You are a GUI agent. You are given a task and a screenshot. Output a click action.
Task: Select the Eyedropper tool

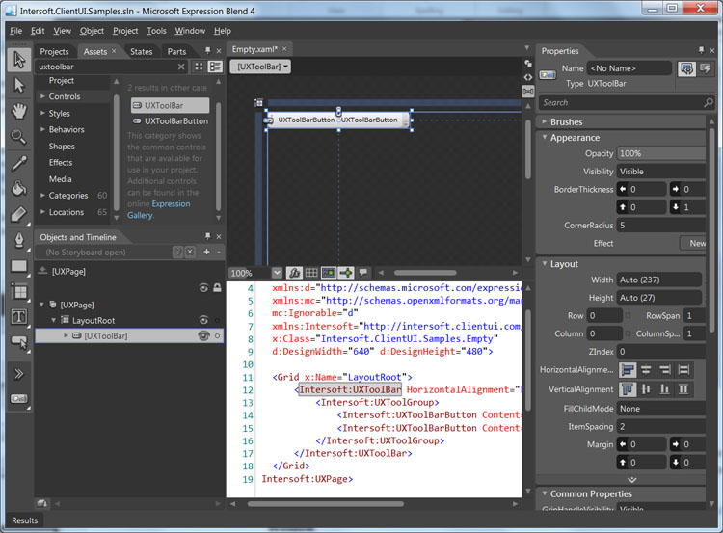tap(19, 163)
